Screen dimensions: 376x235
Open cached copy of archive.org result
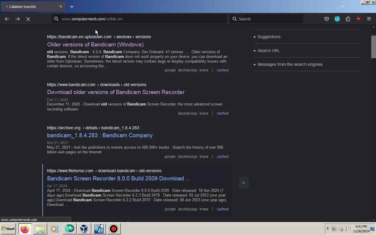coord(222,157)
